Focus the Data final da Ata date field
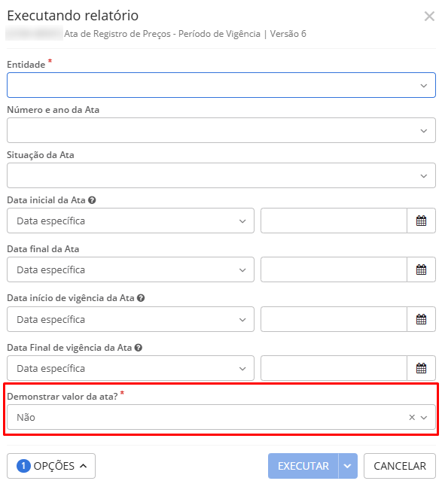The image size is (442, 484). point(334,269)
